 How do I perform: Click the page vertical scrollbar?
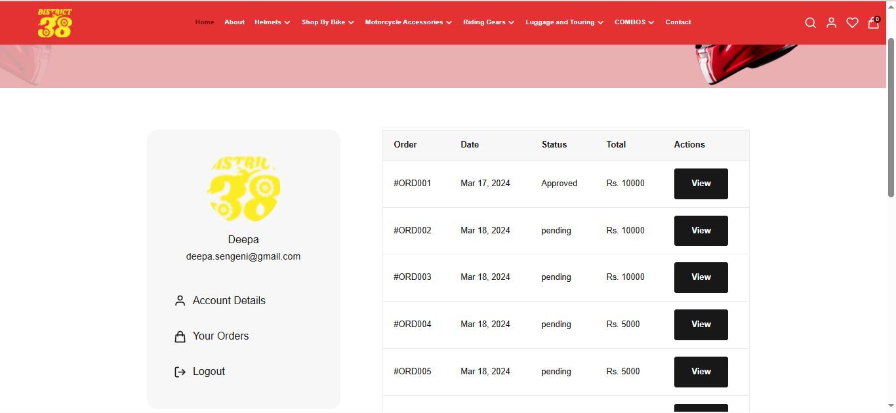pyautogui.click(x=891, y=118)
